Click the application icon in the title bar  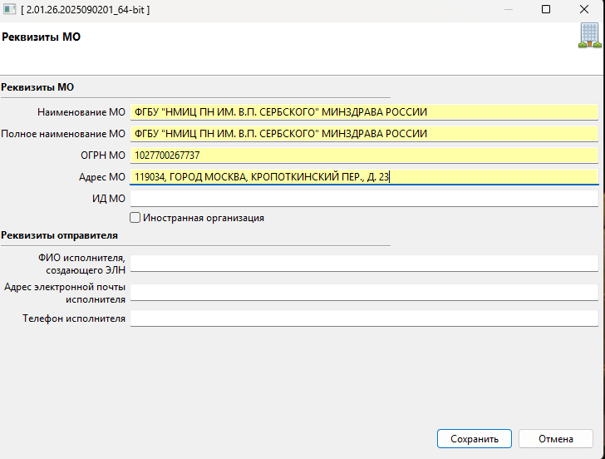11,10
